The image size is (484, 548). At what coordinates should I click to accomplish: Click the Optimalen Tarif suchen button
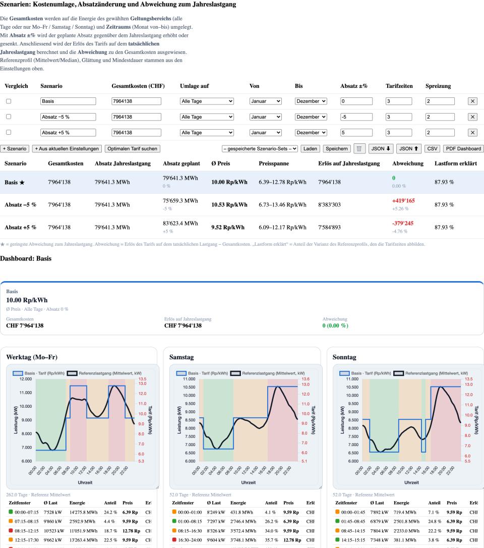[x=133, y=148]
